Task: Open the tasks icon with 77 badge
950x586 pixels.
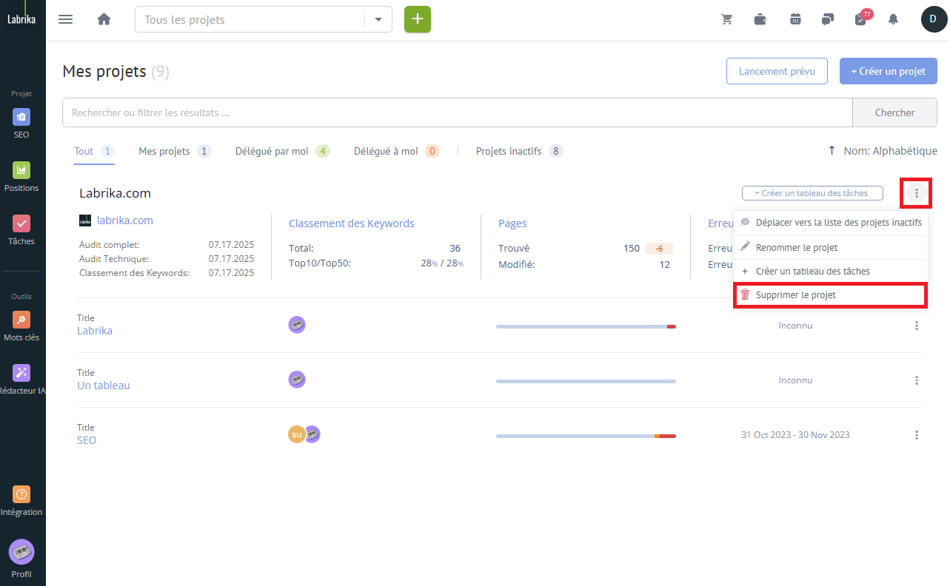Action: 862,18
